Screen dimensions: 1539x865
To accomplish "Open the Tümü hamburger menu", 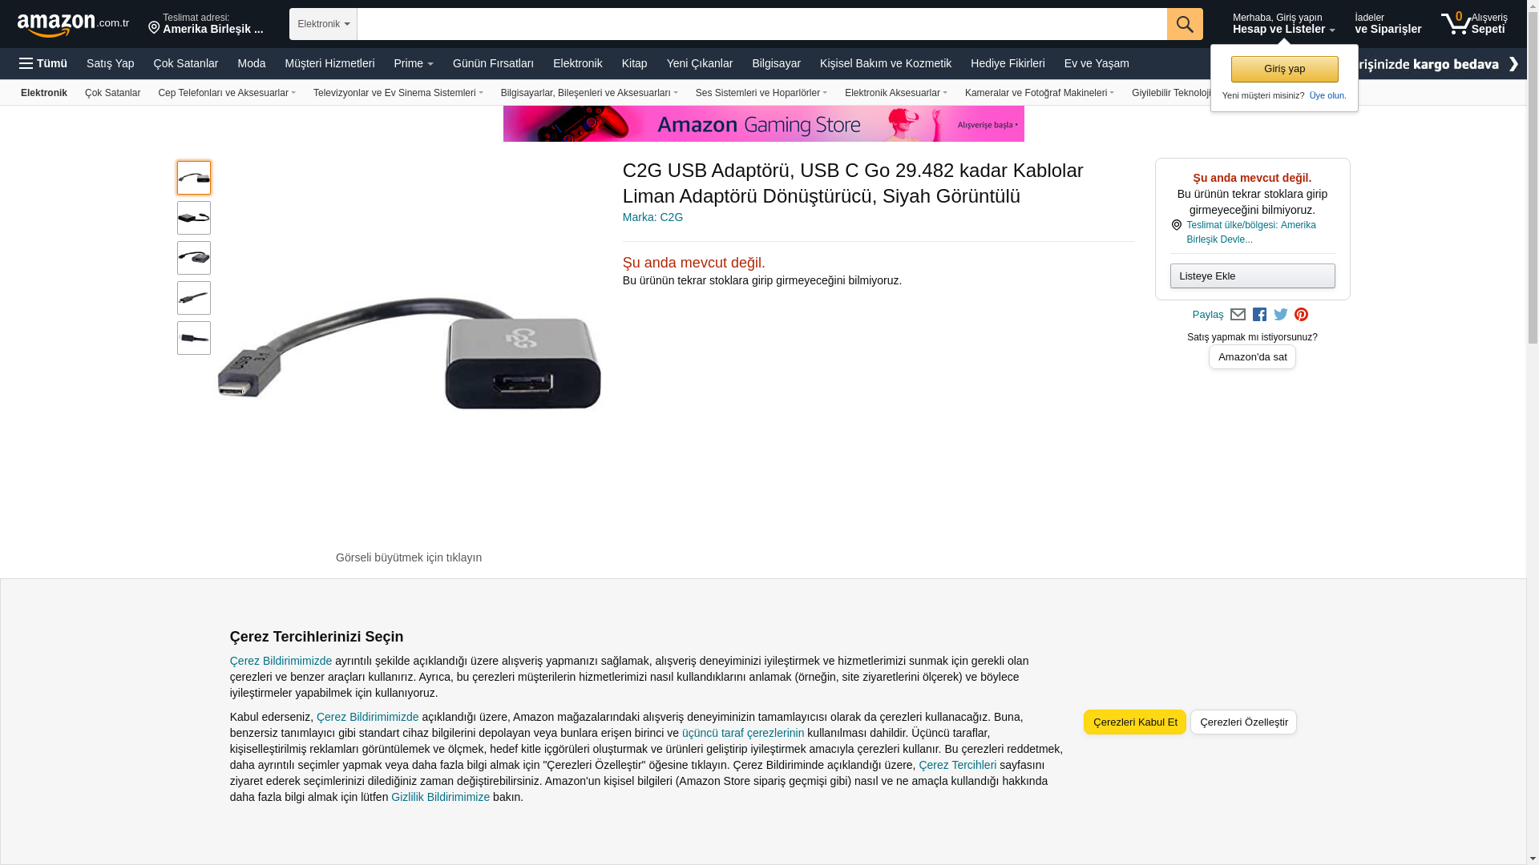I will [x=43, y=63].
